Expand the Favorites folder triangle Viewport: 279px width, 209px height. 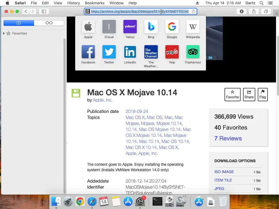(x=4, y=33)
